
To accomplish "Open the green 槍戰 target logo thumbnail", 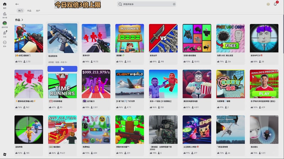I will 230,84.
